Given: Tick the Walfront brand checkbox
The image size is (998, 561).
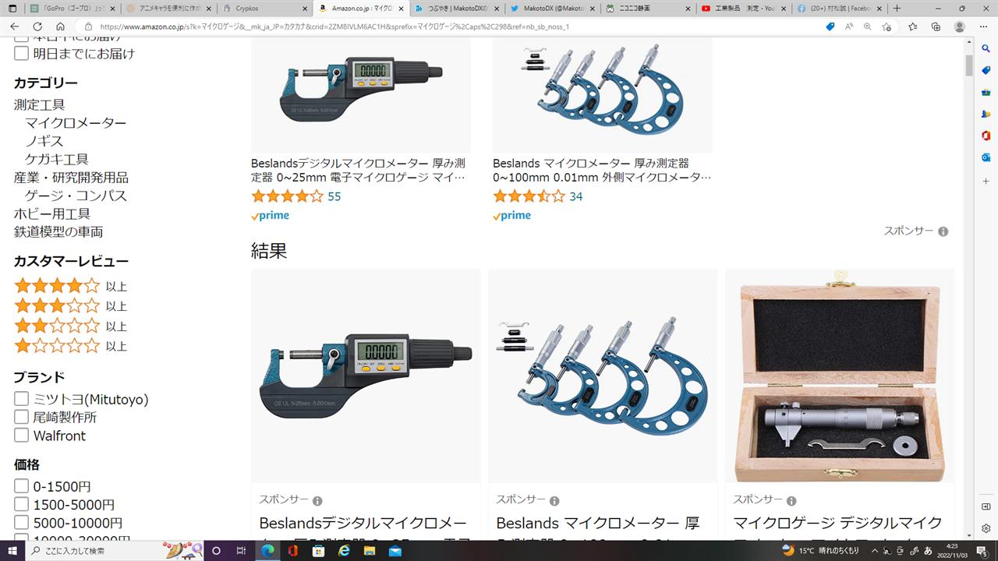Looking at the screenshot, I should pos(22,435).
